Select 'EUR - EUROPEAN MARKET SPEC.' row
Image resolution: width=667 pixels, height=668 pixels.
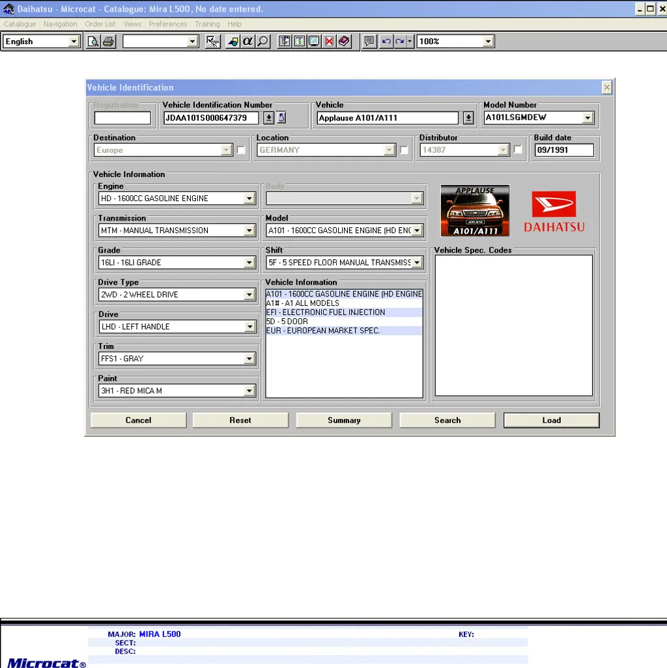[x=344, y=331]
